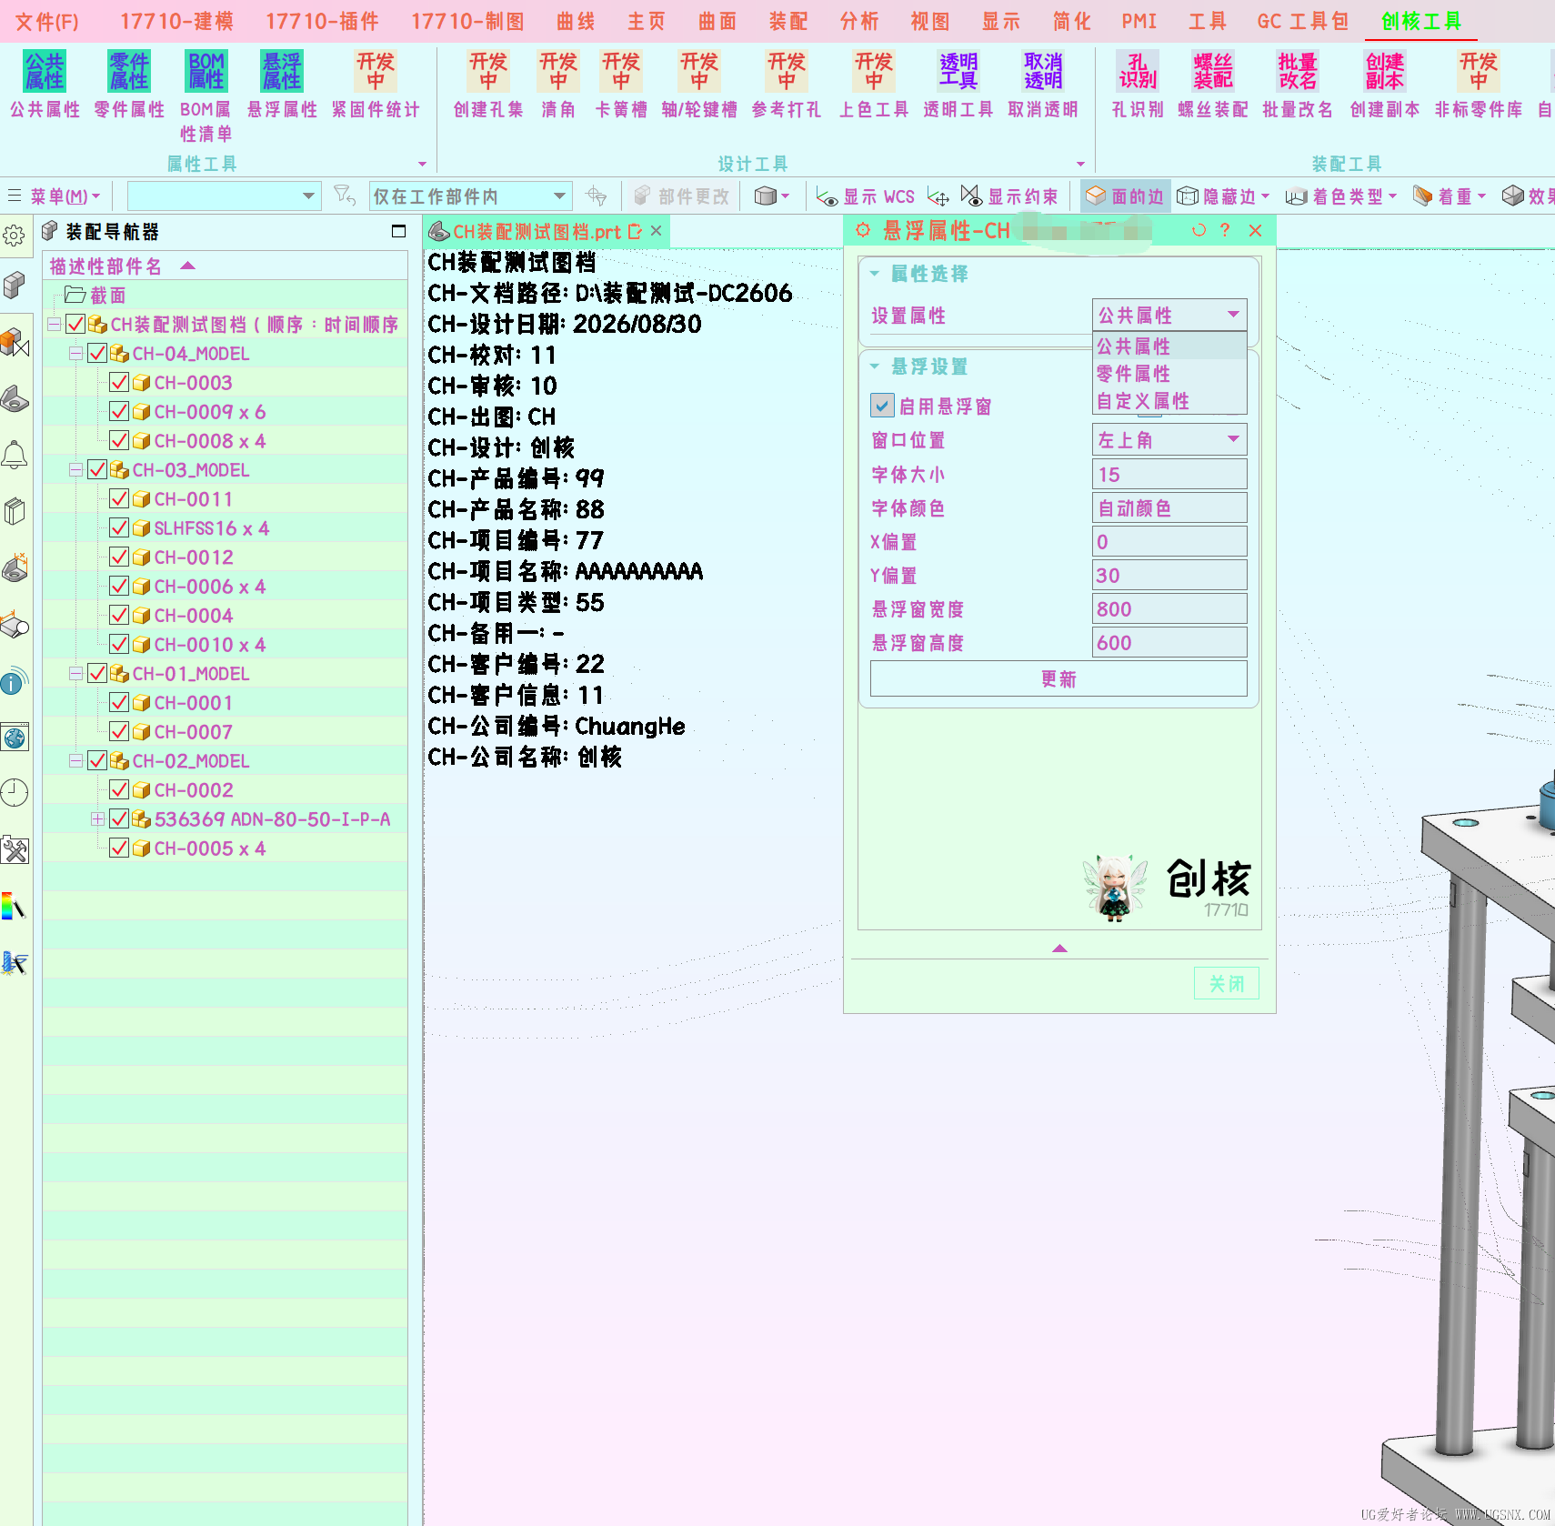Switch to the PMI ribbon tab
The width and height of the screenshot is (1555, 1526).
point(1139,21)
